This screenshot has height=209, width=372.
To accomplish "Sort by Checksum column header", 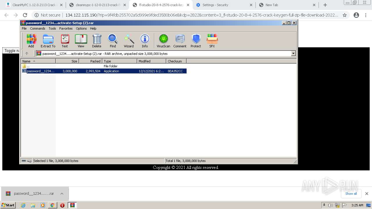I will click(x=176, y=61).
